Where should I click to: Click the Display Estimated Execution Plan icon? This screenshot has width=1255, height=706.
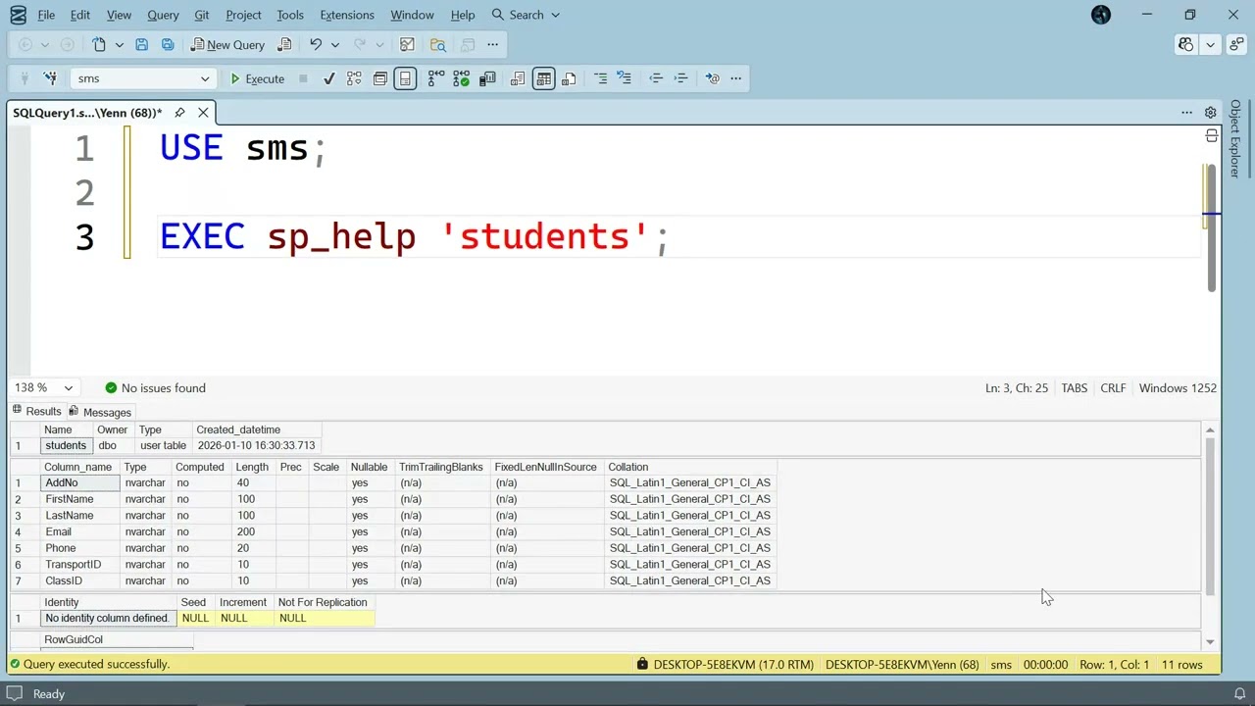tap(354, 78)
